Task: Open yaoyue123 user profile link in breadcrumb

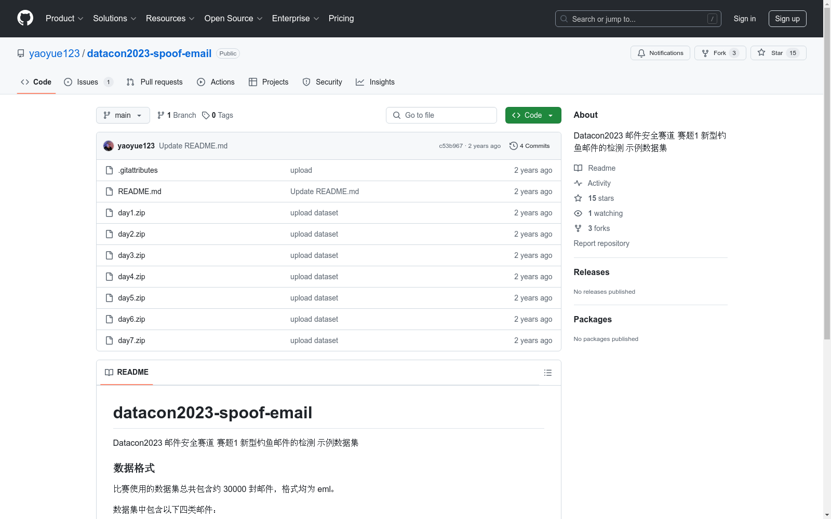Action: coord(55,53)
